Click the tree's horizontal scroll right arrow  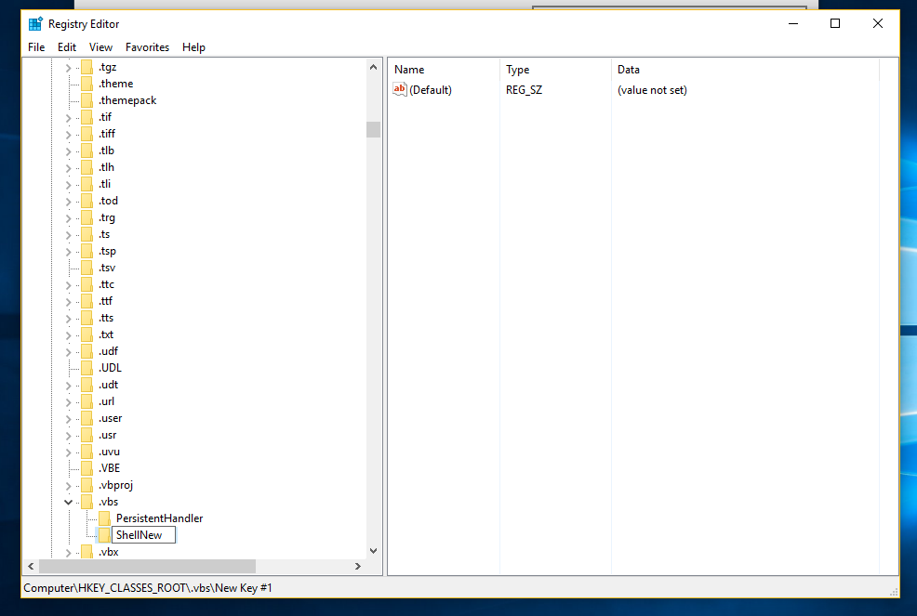358,567
